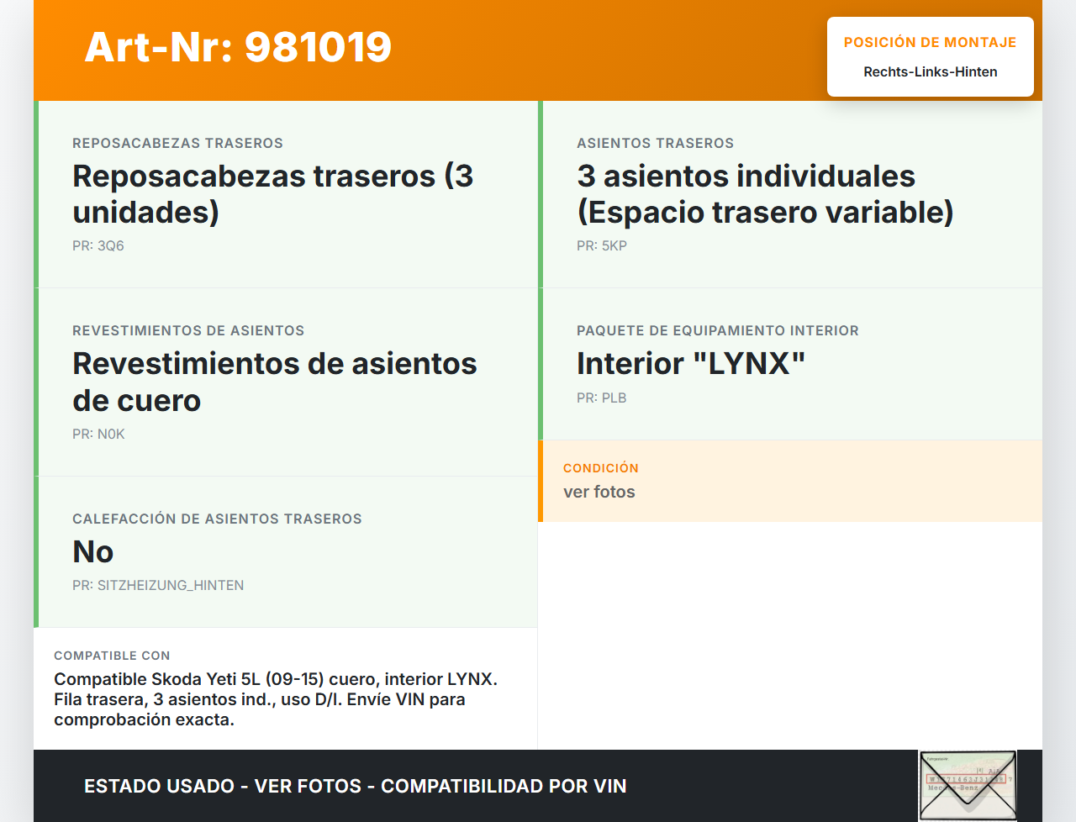Click the VIN envelope icon in footer
Viewport: 1076px width, 822px height.
pyautogui.click(x=968, y=785)
